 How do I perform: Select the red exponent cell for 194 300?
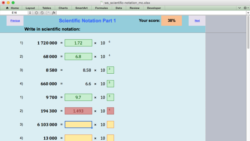tap(110, 111)
